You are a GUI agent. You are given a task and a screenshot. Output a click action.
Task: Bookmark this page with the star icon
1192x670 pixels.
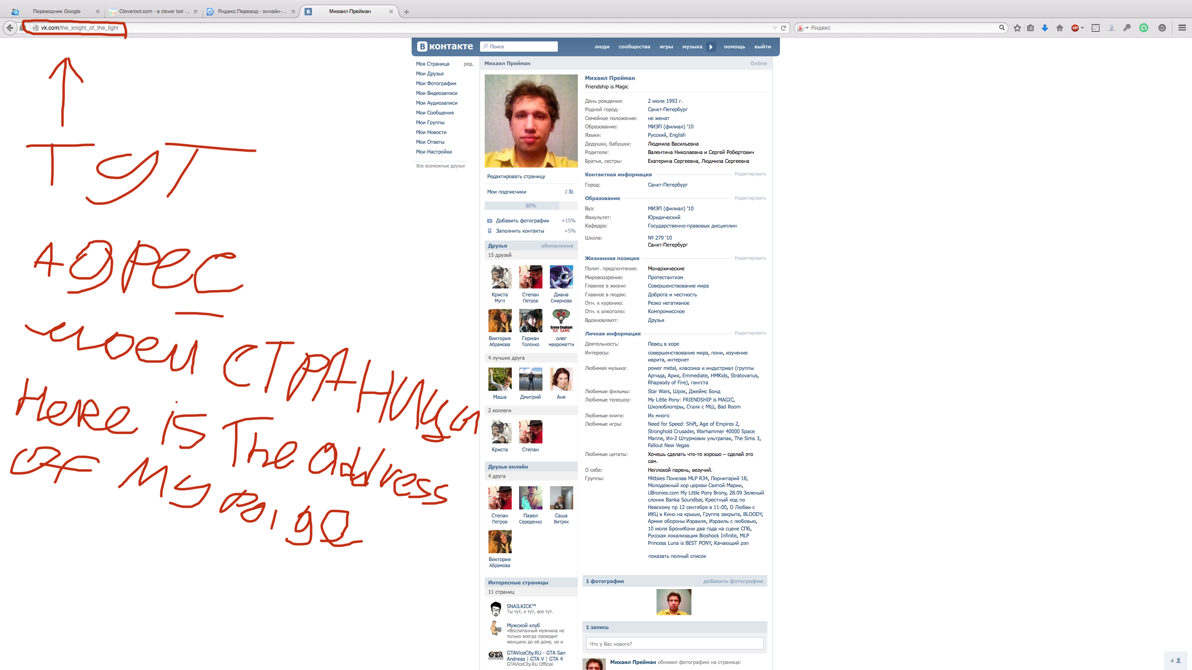coord(1017,28)
